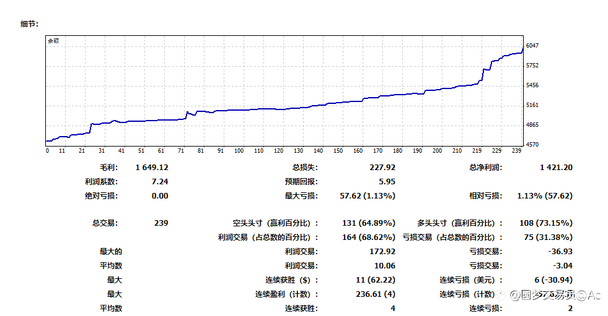Click the 利润系数 label

click(102, 182)
